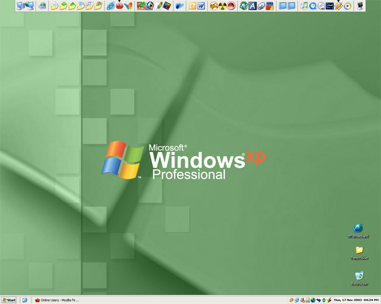Image resolution: width=381 pixels, height=304 pixels.
Task: Click the orange bird application icon
Action: click(214, 6)
